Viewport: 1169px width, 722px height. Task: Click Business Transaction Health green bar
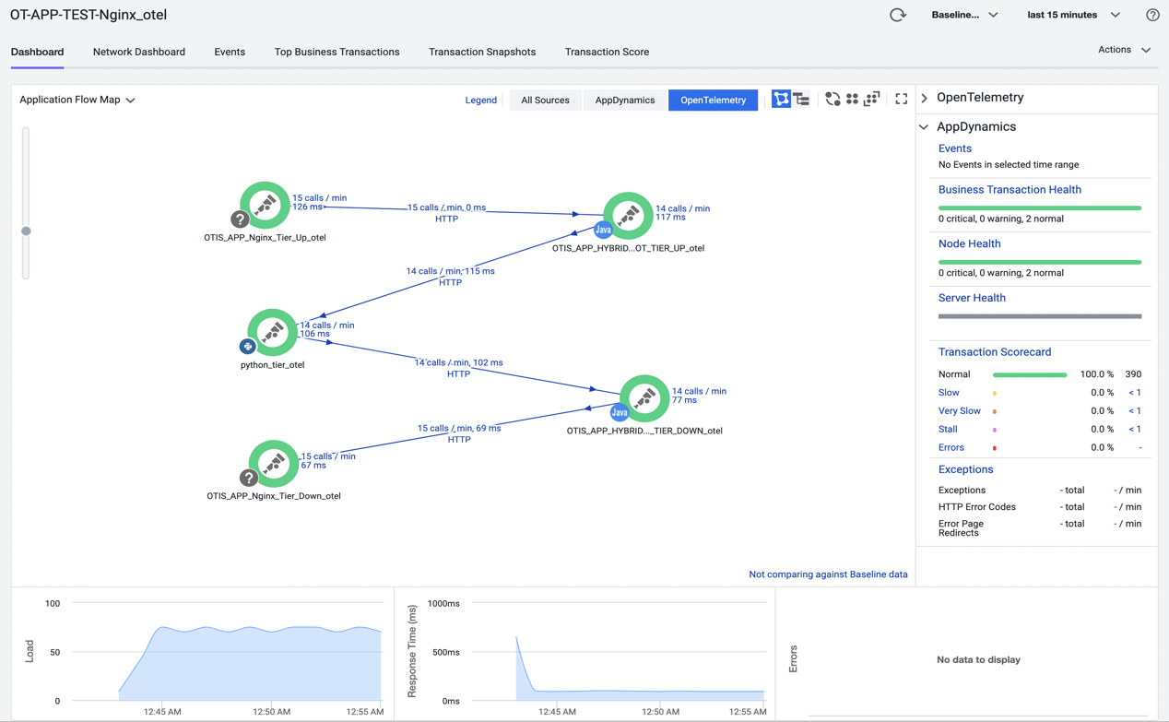[1039, 207]
